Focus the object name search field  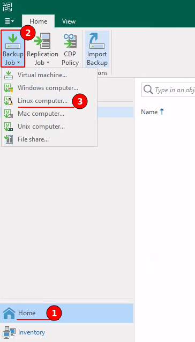point(168,90)
